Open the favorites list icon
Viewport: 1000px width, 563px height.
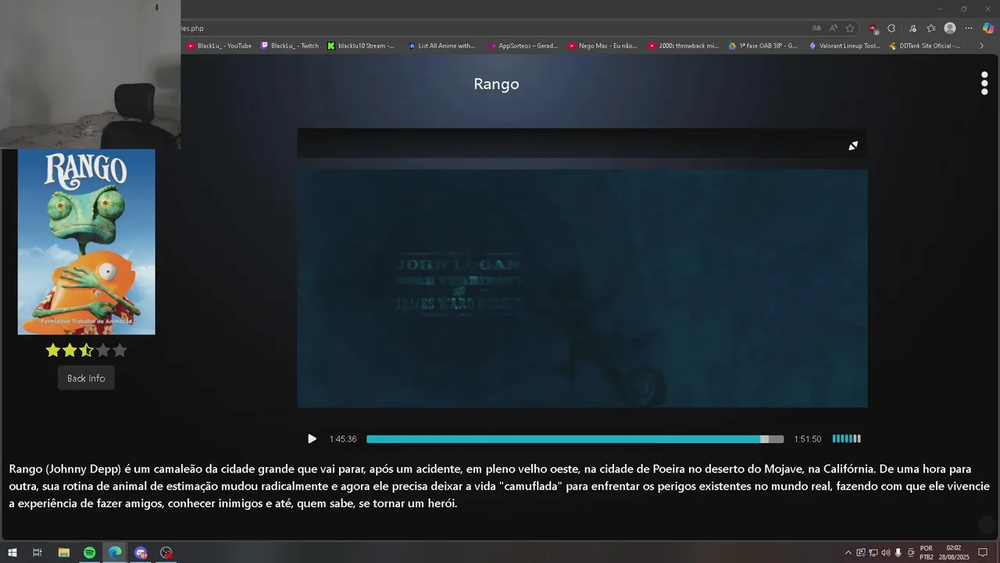(x=931, y=28)
